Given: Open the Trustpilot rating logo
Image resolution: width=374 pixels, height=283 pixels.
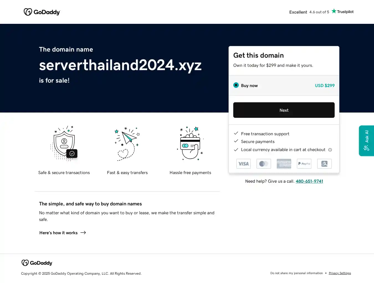Looking at the screenshot, I should pyautogui.click(x=342, y=11).
